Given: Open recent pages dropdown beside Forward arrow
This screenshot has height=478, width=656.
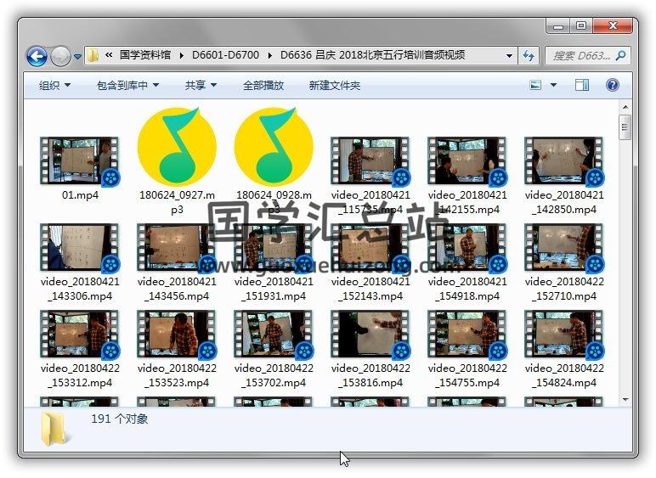Looking at the screenshot, I should coord(78,57).
